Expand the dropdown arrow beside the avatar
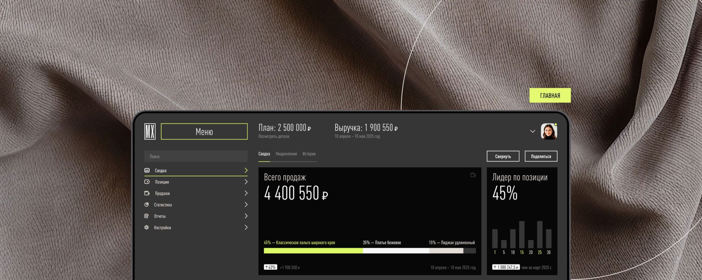The width and height of the screenshot is (702, 280). tap(532, 132)
